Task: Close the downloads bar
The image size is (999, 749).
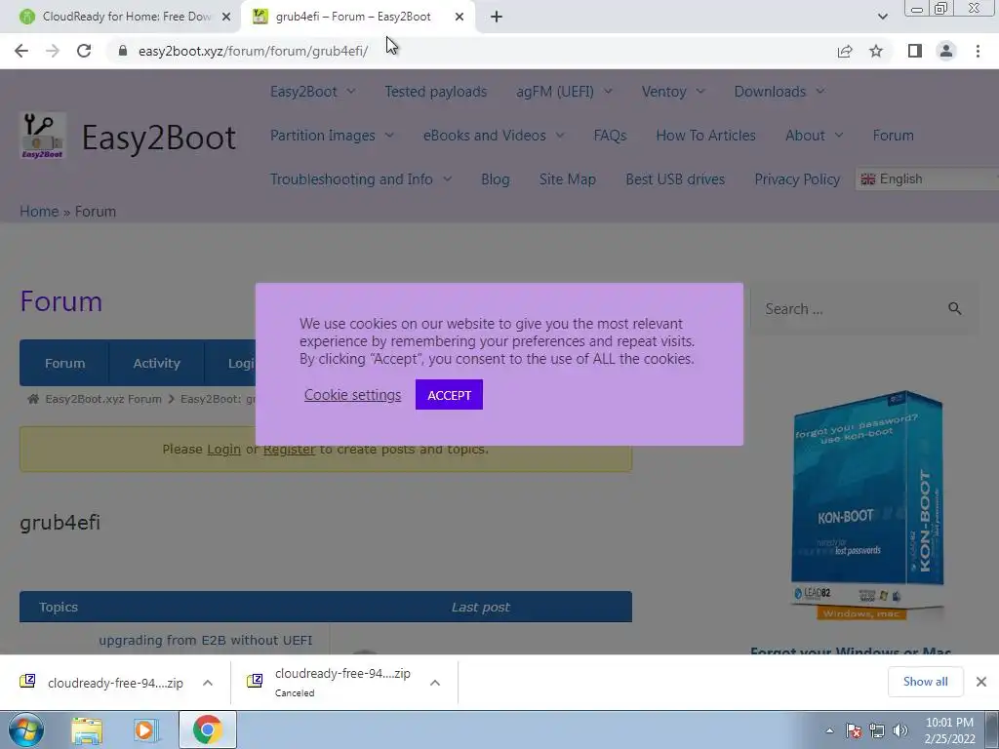Action: click(x=981, y=682)
